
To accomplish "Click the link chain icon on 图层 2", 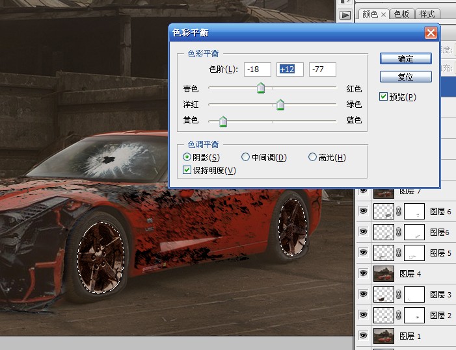I will tap(399, 316).
